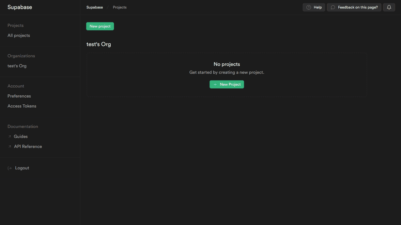
Task: Click Projects in the breadcrumb
Action: 119,7
